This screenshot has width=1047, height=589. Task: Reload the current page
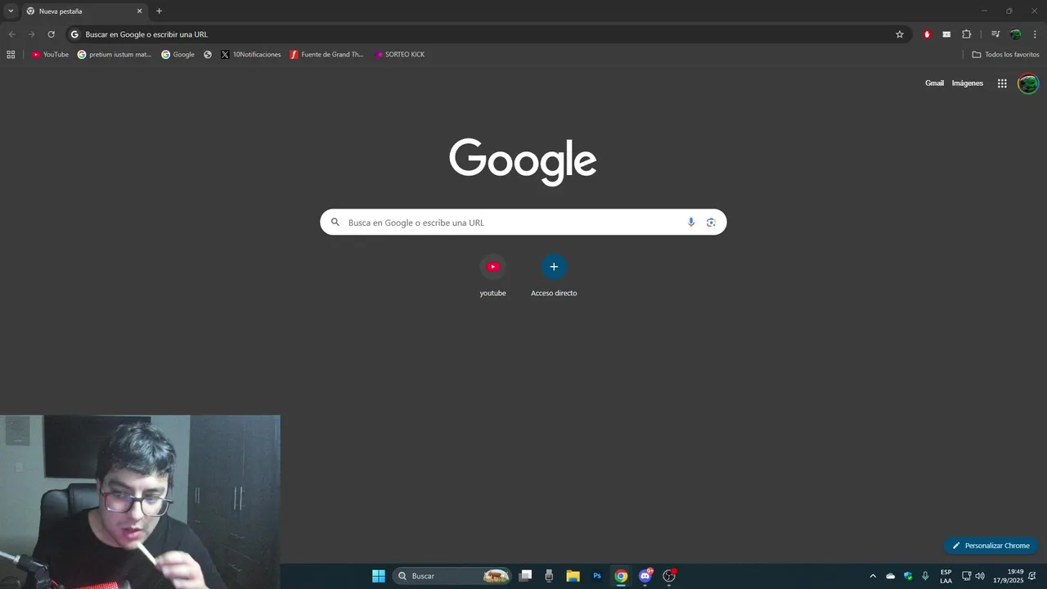[x=51, y=34]
